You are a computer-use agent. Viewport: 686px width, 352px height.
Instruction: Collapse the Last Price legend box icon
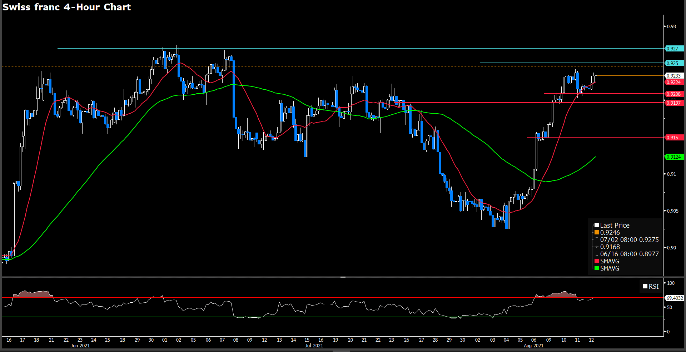(592, 225)
